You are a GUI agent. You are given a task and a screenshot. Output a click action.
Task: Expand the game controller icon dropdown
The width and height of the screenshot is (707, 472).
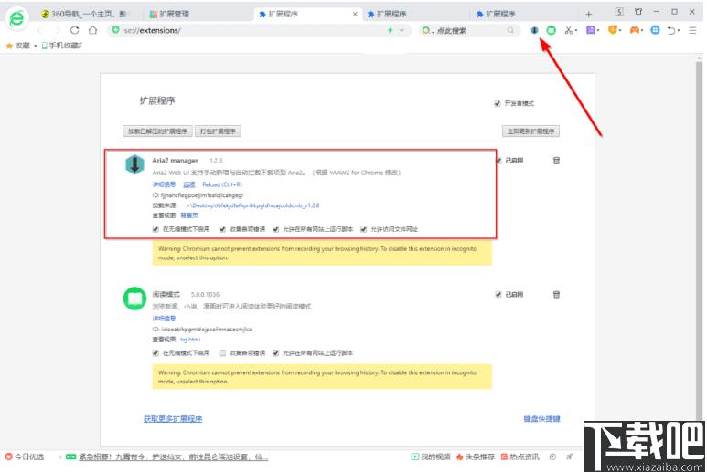642,31
